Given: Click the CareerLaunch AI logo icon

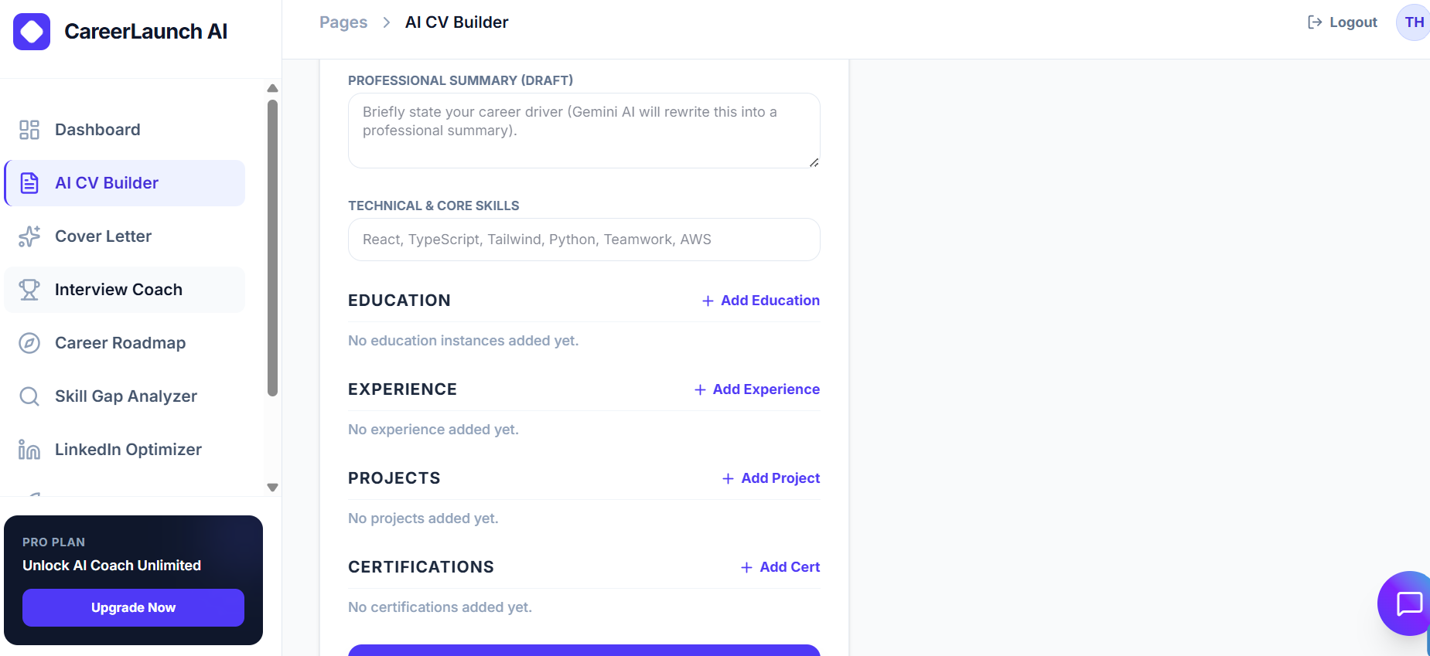Looking at the screenshot, I should pos(32,32).
